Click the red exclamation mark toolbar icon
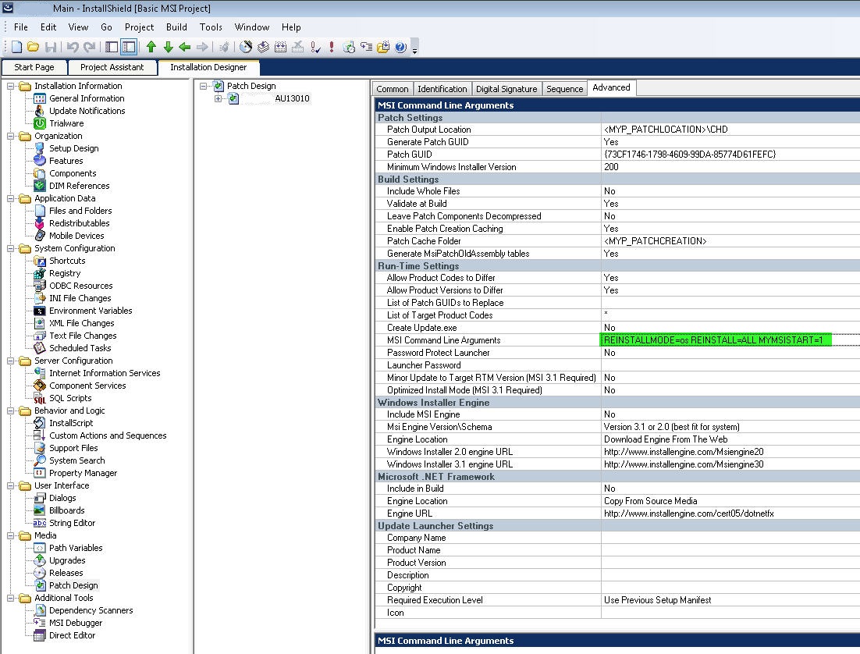 pos(332,48)
